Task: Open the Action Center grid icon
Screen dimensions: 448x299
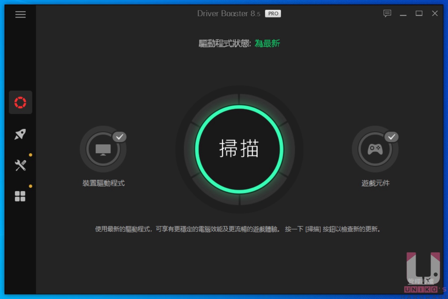Action: pyautogui.click(x=20, y=196)
